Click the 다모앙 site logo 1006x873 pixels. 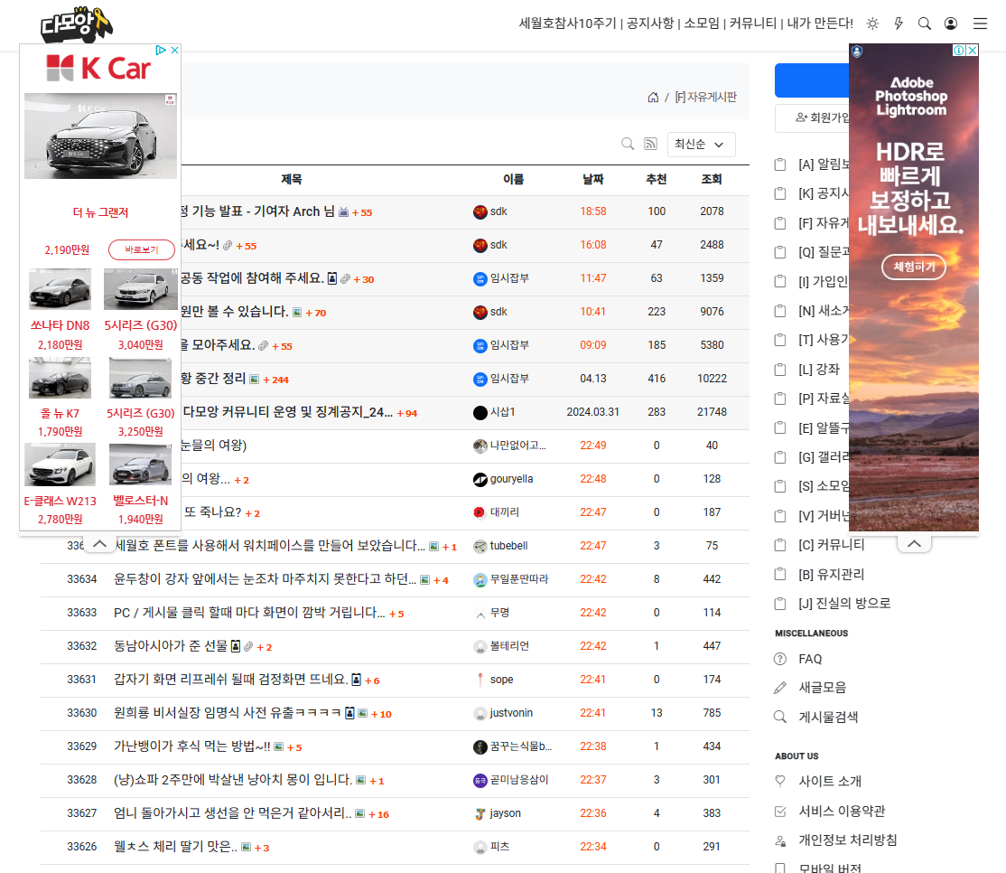pos(77,24)
